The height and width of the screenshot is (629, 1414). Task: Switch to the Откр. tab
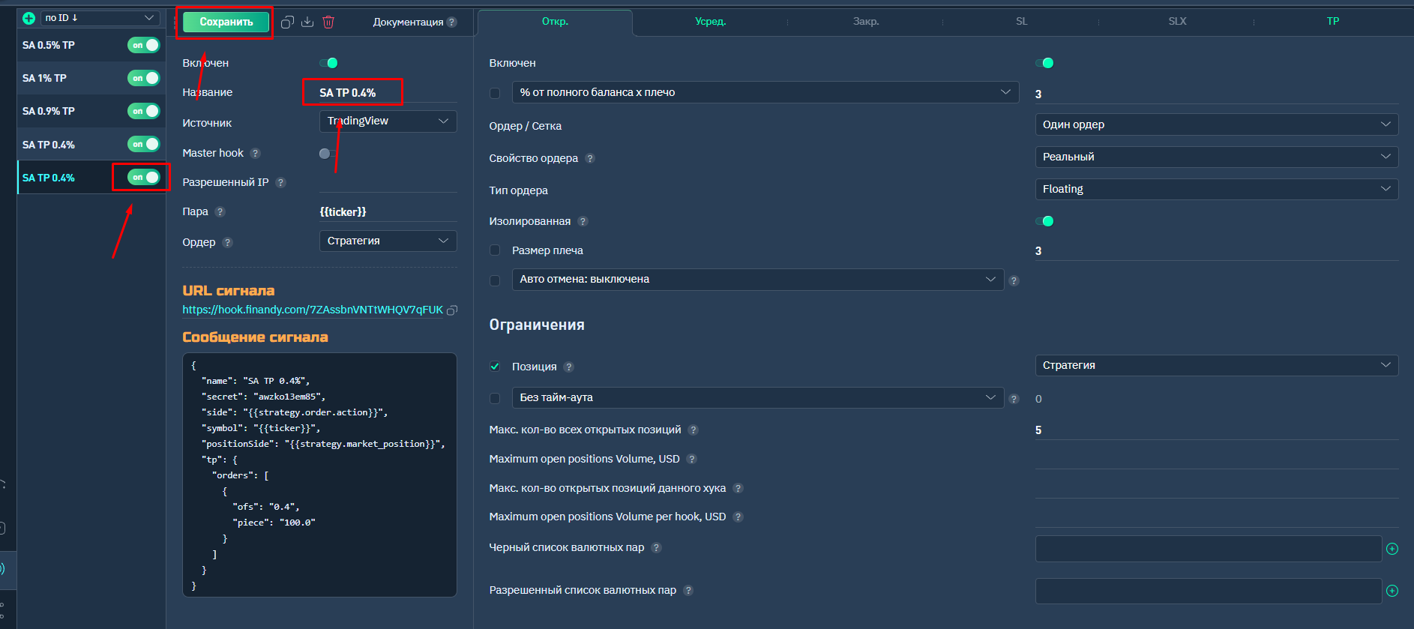click(555, 22)
